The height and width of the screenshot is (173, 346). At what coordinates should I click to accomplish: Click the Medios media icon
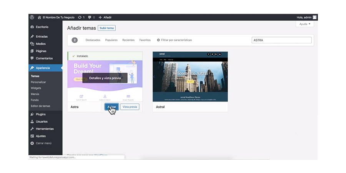click(32, 44)
